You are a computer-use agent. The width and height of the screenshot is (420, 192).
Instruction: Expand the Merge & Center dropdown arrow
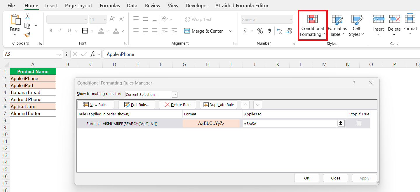(230, 31)
